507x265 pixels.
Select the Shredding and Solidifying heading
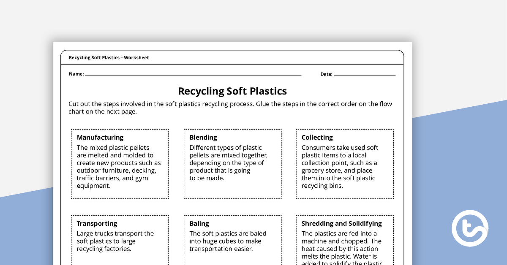341,224
